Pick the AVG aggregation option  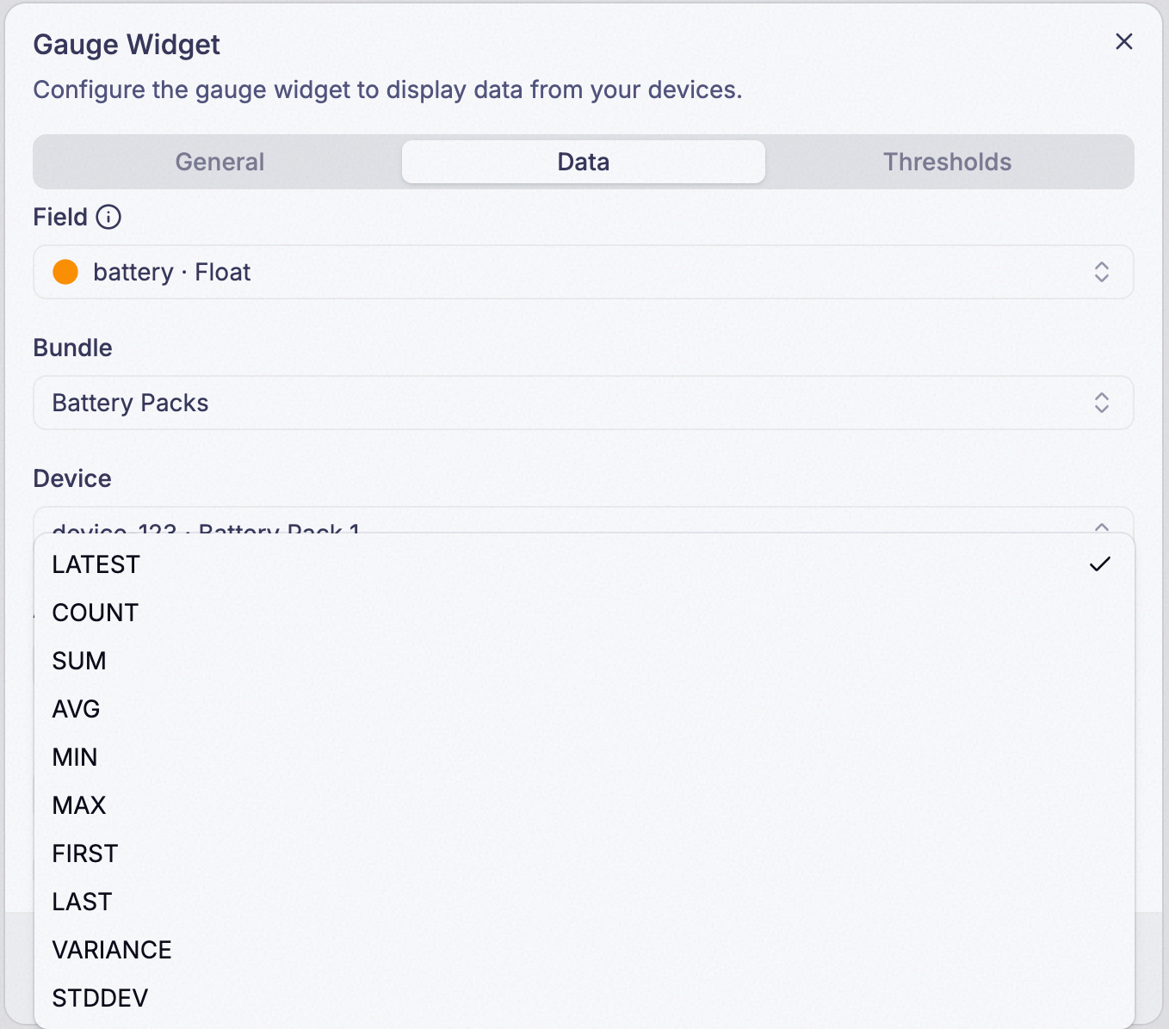pos(584,709)
